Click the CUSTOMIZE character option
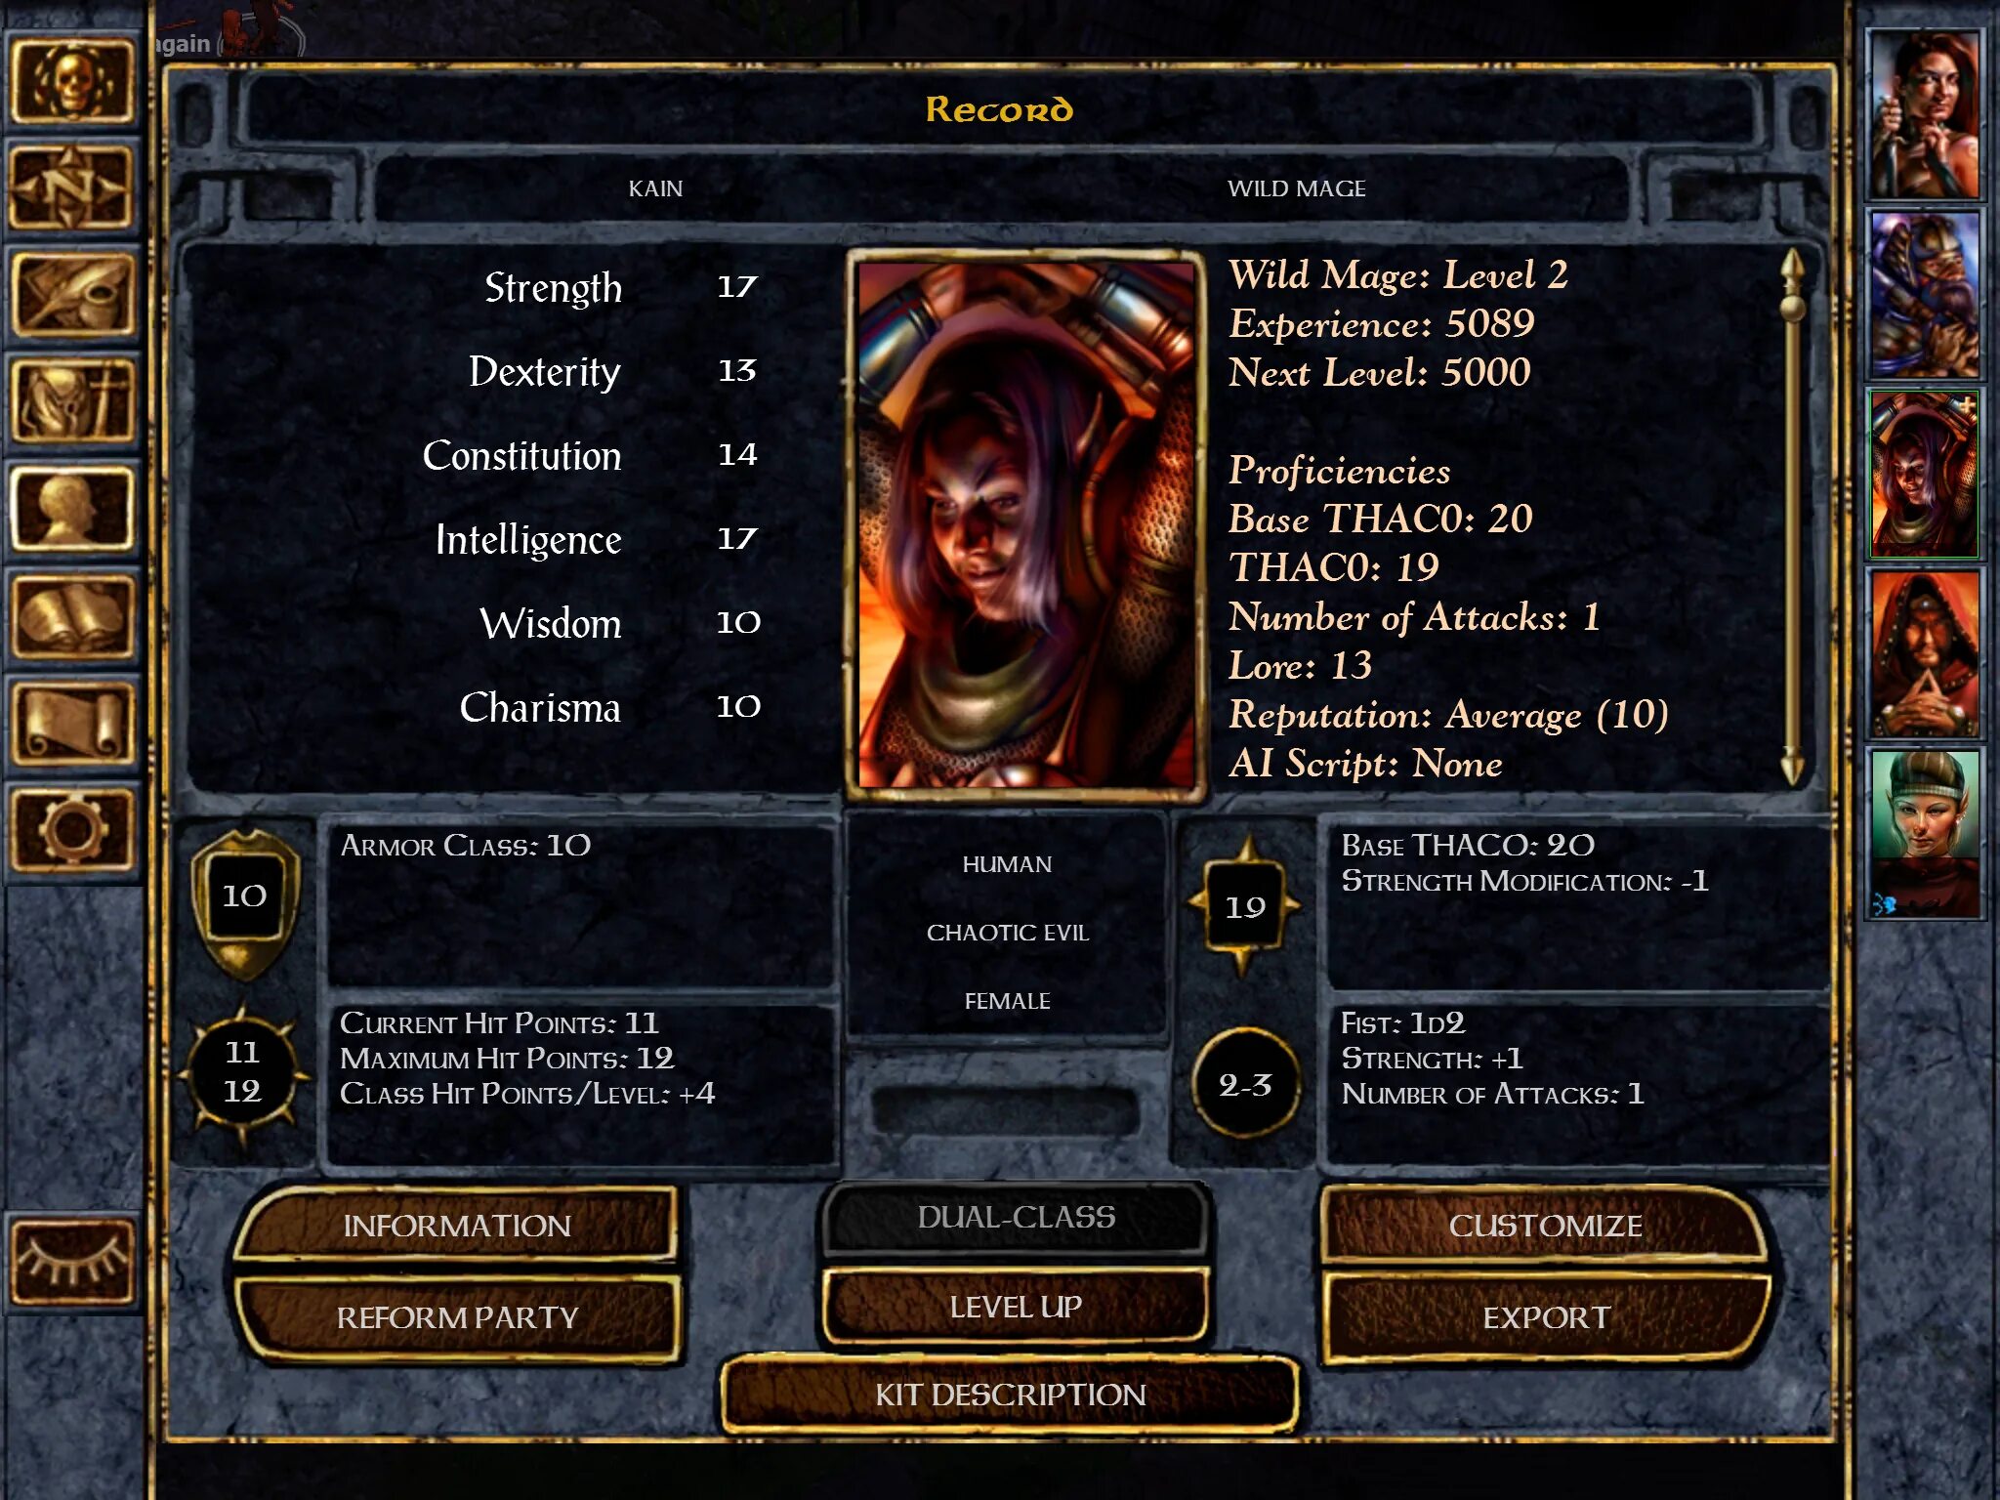Viewport: 2000px width, 1500px height. (1543, 1223)
